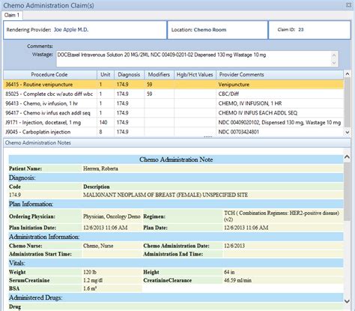Click the Diagnosis column header
Viewport: 355px width, 311px height.
(x=129, y=74)
